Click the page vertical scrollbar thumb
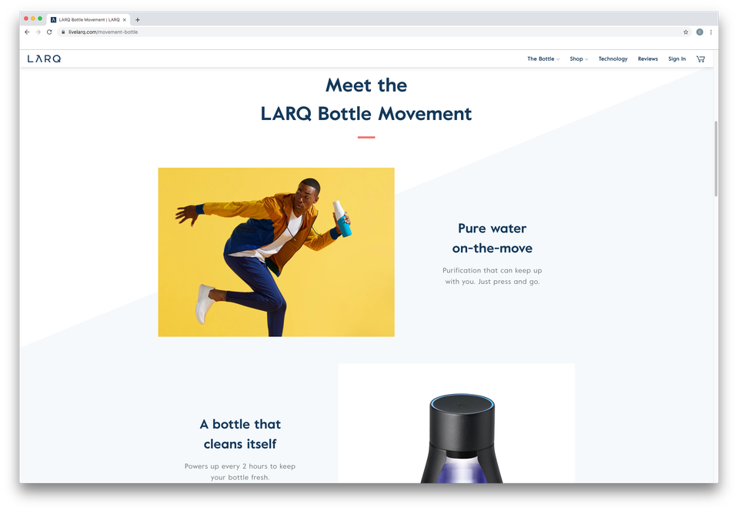The width and height of the screenshot is (738, 511). click(x=716, y=159)
